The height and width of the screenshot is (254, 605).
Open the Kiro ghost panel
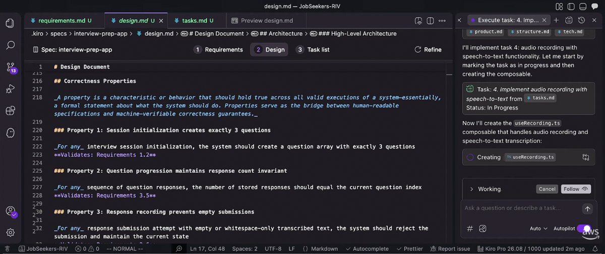(x=10, y=133)
